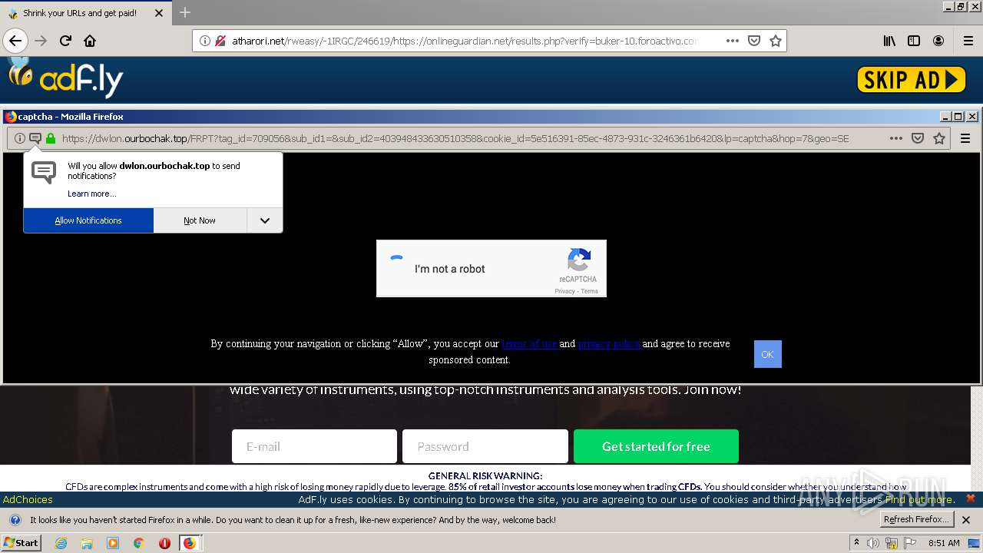This screenshot has height=553, width=983.
Task: Click 'Learn more…' in notification prompt
Action: 92,194
